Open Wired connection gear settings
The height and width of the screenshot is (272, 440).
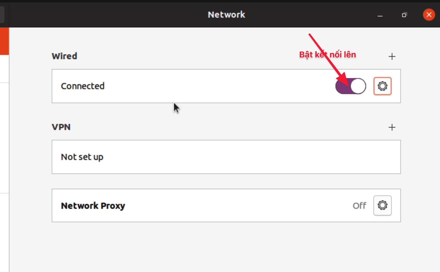(382, 86)
